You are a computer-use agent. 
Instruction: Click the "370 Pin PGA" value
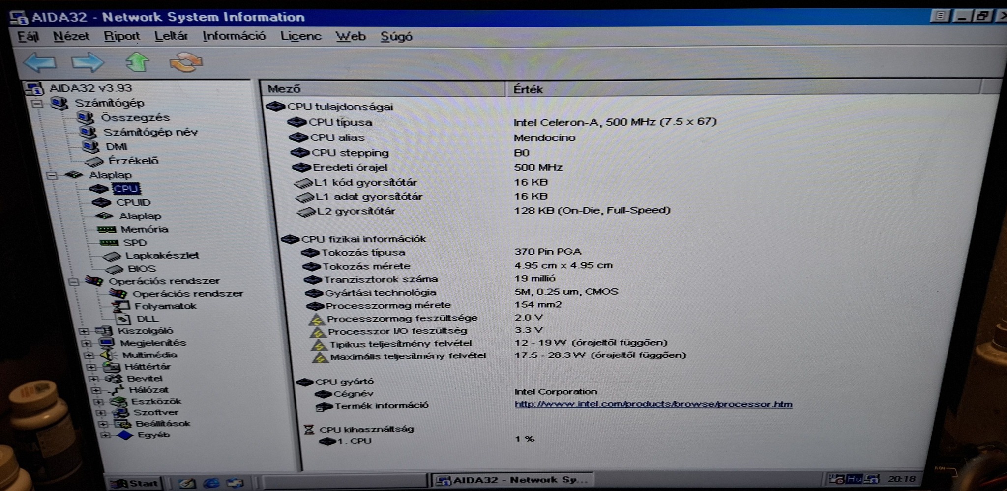click(x=548, y=252)
